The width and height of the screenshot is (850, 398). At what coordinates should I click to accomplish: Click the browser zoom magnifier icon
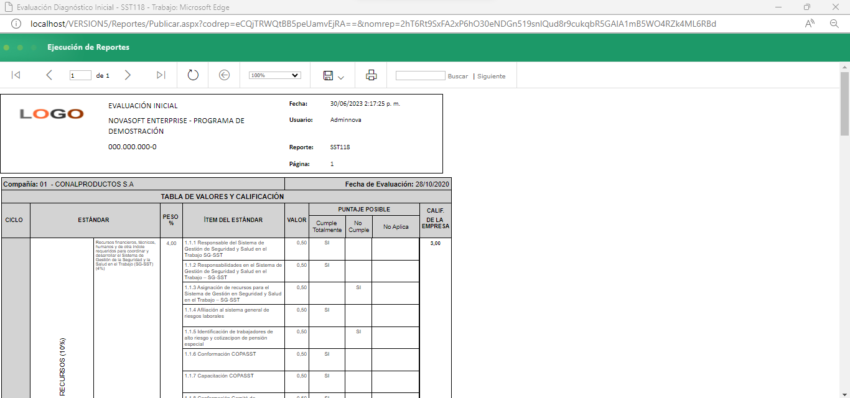834,24
